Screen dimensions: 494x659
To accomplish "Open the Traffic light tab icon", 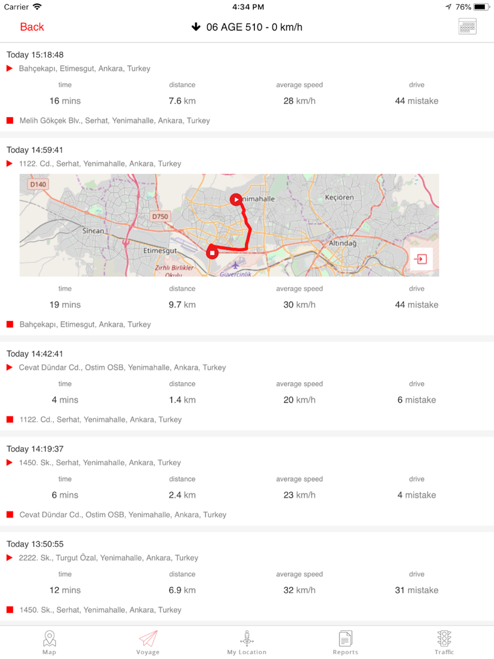I will point(444,642).
